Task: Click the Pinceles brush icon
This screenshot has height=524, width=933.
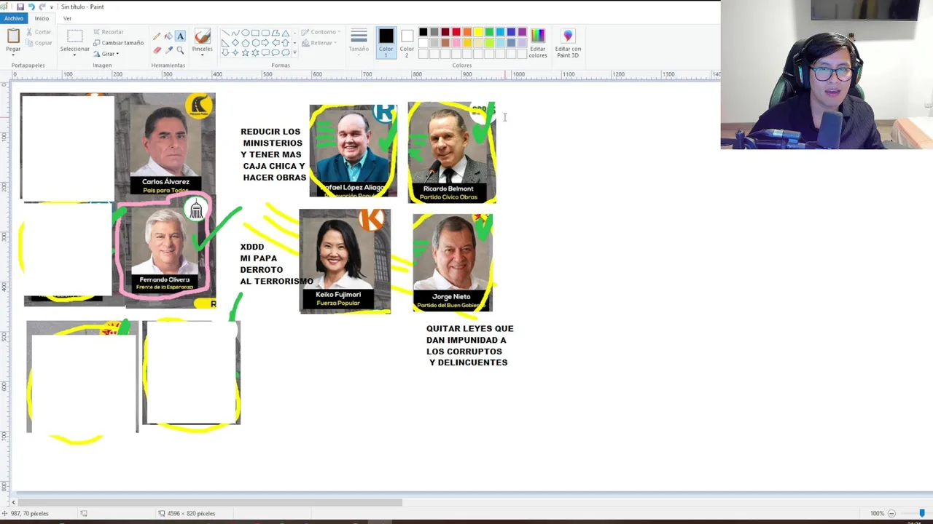Action: 203,36
